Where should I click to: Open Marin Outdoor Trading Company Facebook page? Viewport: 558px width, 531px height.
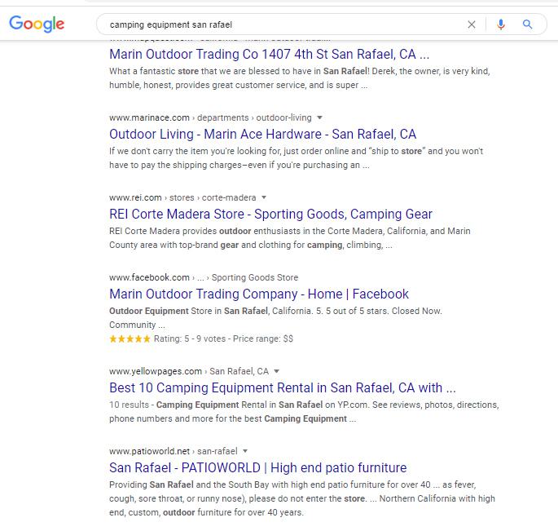[x=258, y=294]
